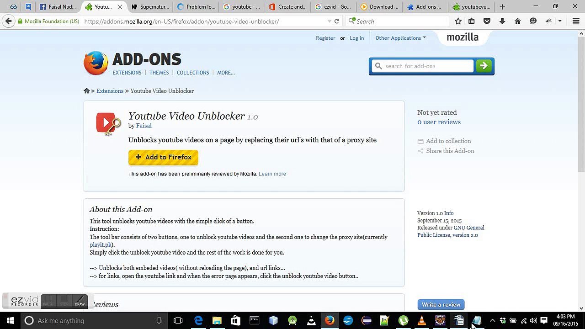Open Windows Start menu
Screen dimensions: 585x329
10,320
